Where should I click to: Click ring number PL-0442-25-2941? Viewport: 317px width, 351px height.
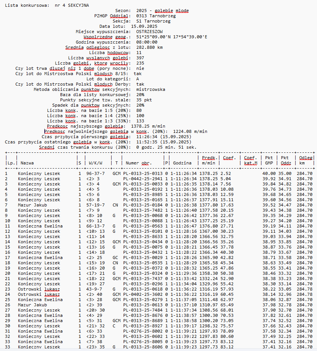143,179
